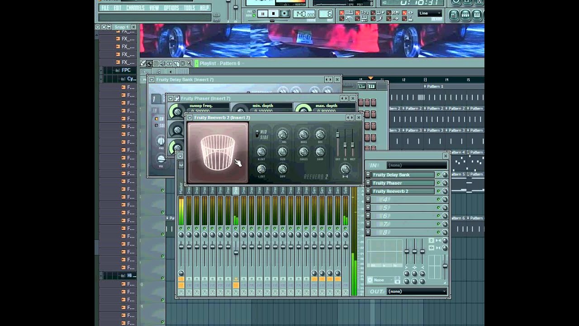Screen dimensions: 579x326
Task: Open the EDIT menu
Action: tap(118, 8)
